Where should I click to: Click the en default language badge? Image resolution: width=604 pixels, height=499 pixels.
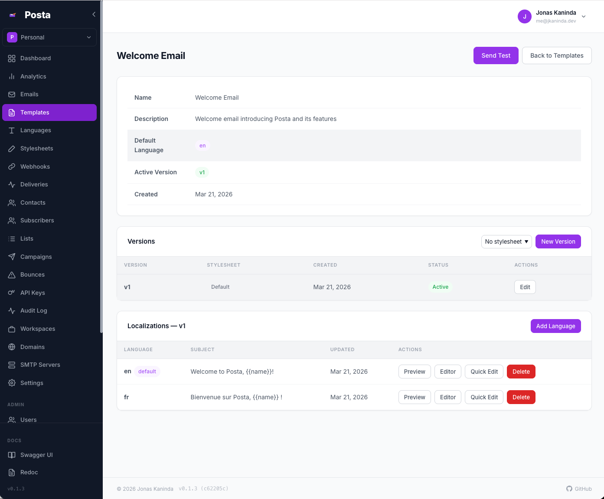click(202, 146)
